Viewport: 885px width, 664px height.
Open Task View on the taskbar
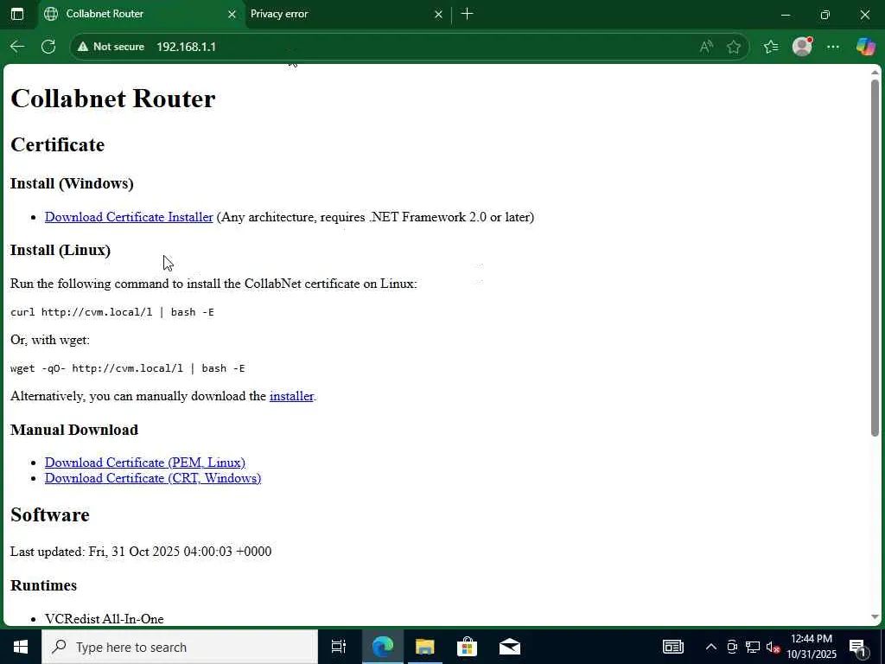click(339, 647)
